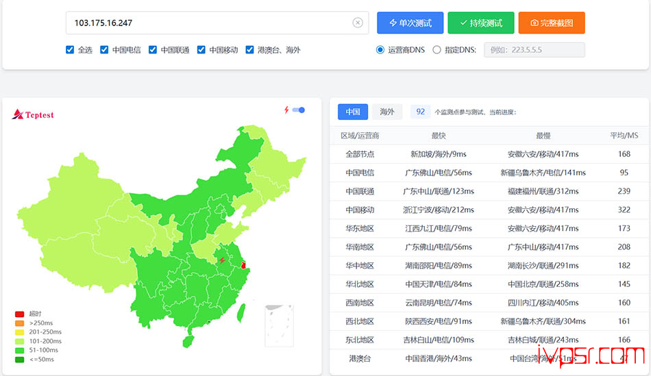The height and width of the screenshot is (376, 651).
Task: Toggle the 港澳台、海外 checkbox
Action: tap(249, 50)
